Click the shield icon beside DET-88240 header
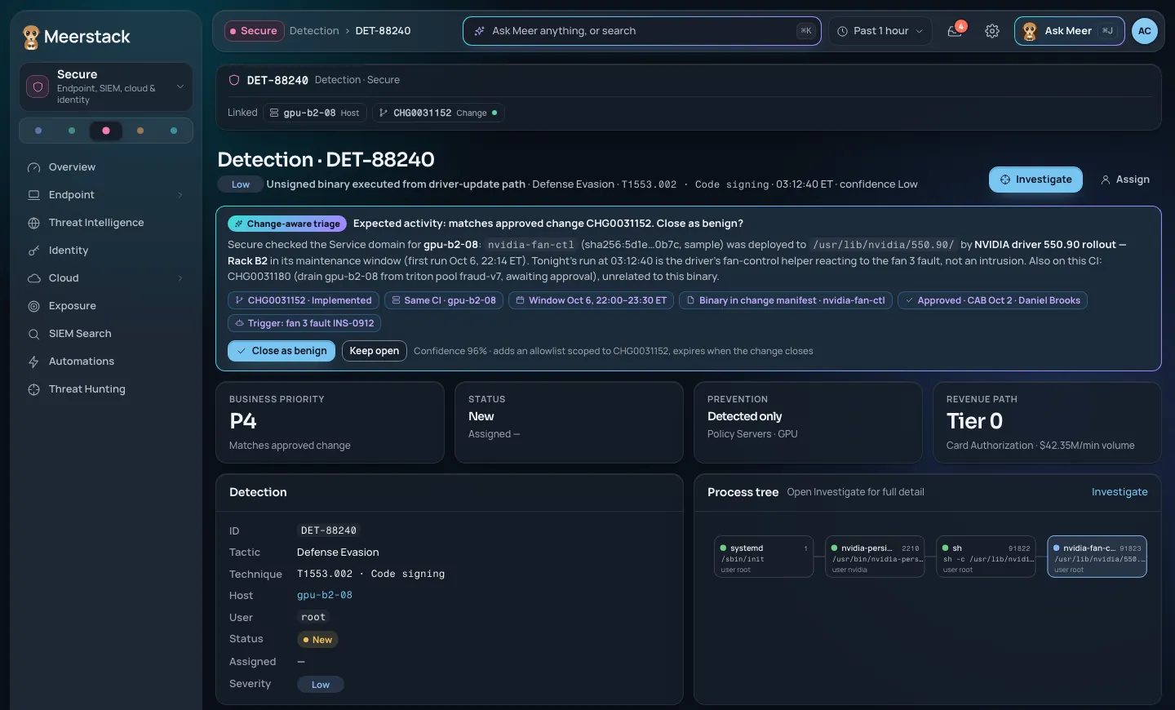This screenshot has width=1175, height=710. pyautogui.click(x=234, y=80)
